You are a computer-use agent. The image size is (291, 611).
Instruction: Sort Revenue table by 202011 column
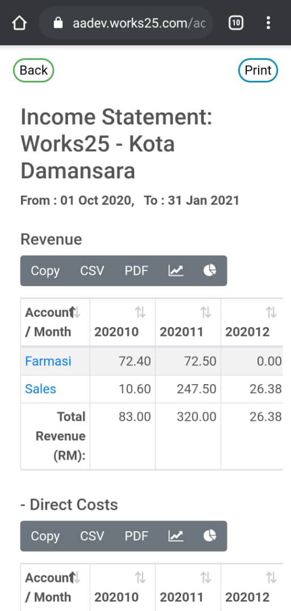(x=188, y=322)
